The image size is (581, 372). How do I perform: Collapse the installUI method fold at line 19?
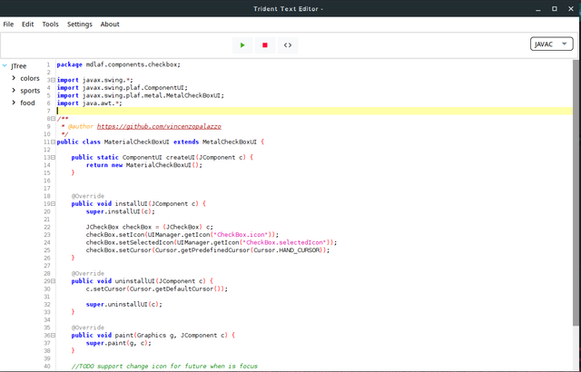(x=53, y=203)
